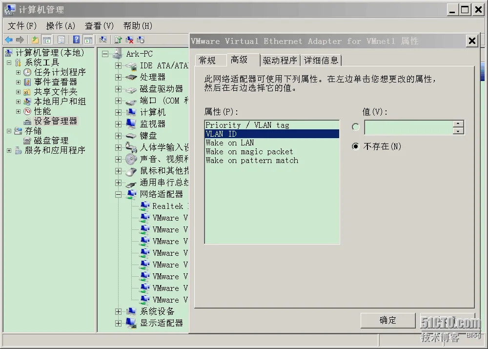Click the 性能 icon
This screenshot has height=349, width=488.
coord(27,111)
